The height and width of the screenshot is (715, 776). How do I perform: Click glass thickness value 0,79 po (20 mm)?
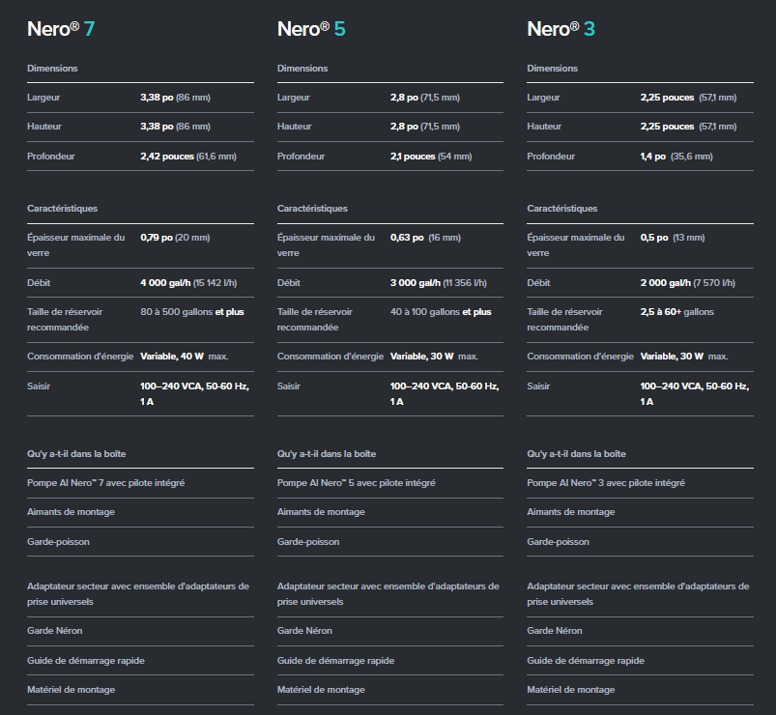(x=175, y=238)
